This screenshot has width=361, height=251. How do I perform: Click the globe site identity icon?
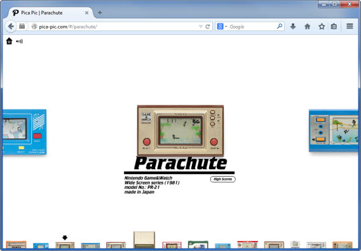(34, 27)
